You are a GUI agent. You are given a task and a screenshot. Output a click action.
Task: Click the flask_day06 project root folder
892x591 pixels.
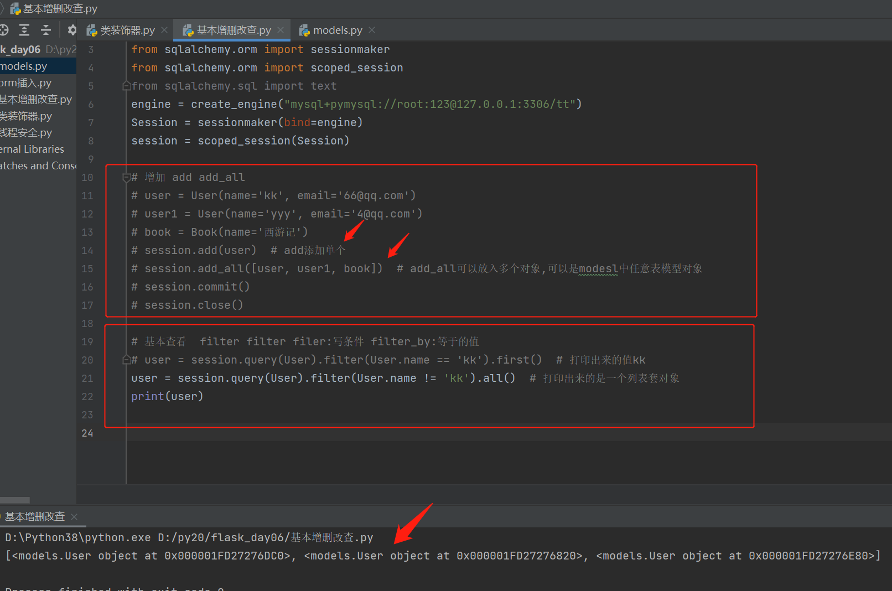(20, 50)
